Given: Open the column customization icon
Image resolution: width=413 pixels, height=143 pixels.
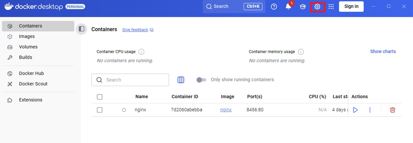Looking at the screenshot, I should [x=181, y=80].
